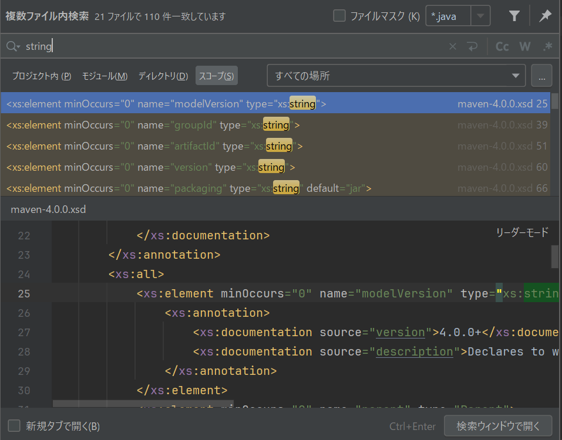Enable the ファイルマスク checkbox
562x440 pixels.
tap(339, 16)
